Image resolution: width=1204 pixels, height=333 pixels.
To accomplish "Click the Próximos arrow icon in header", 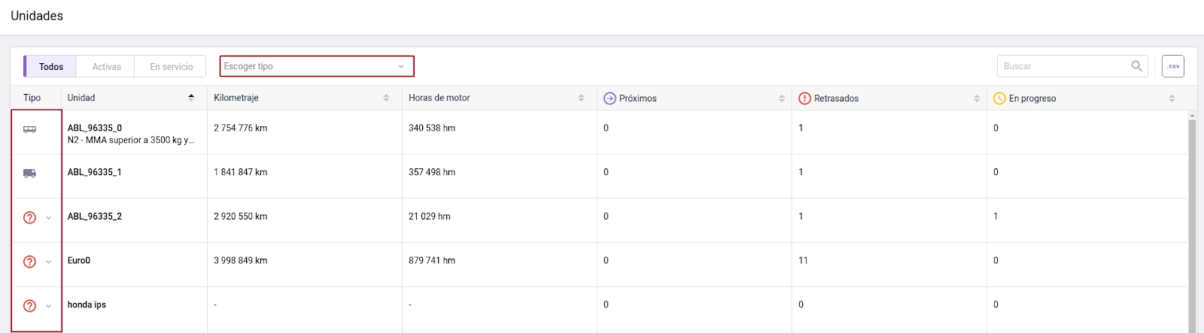I will click(x=610, y=98).
